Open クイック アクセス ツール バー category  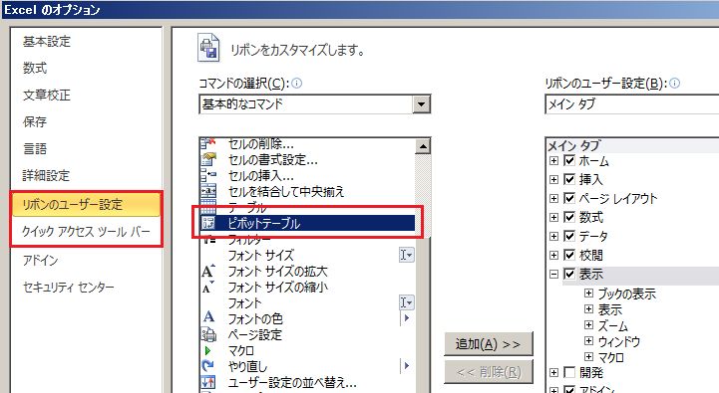(x=86, y=232)
